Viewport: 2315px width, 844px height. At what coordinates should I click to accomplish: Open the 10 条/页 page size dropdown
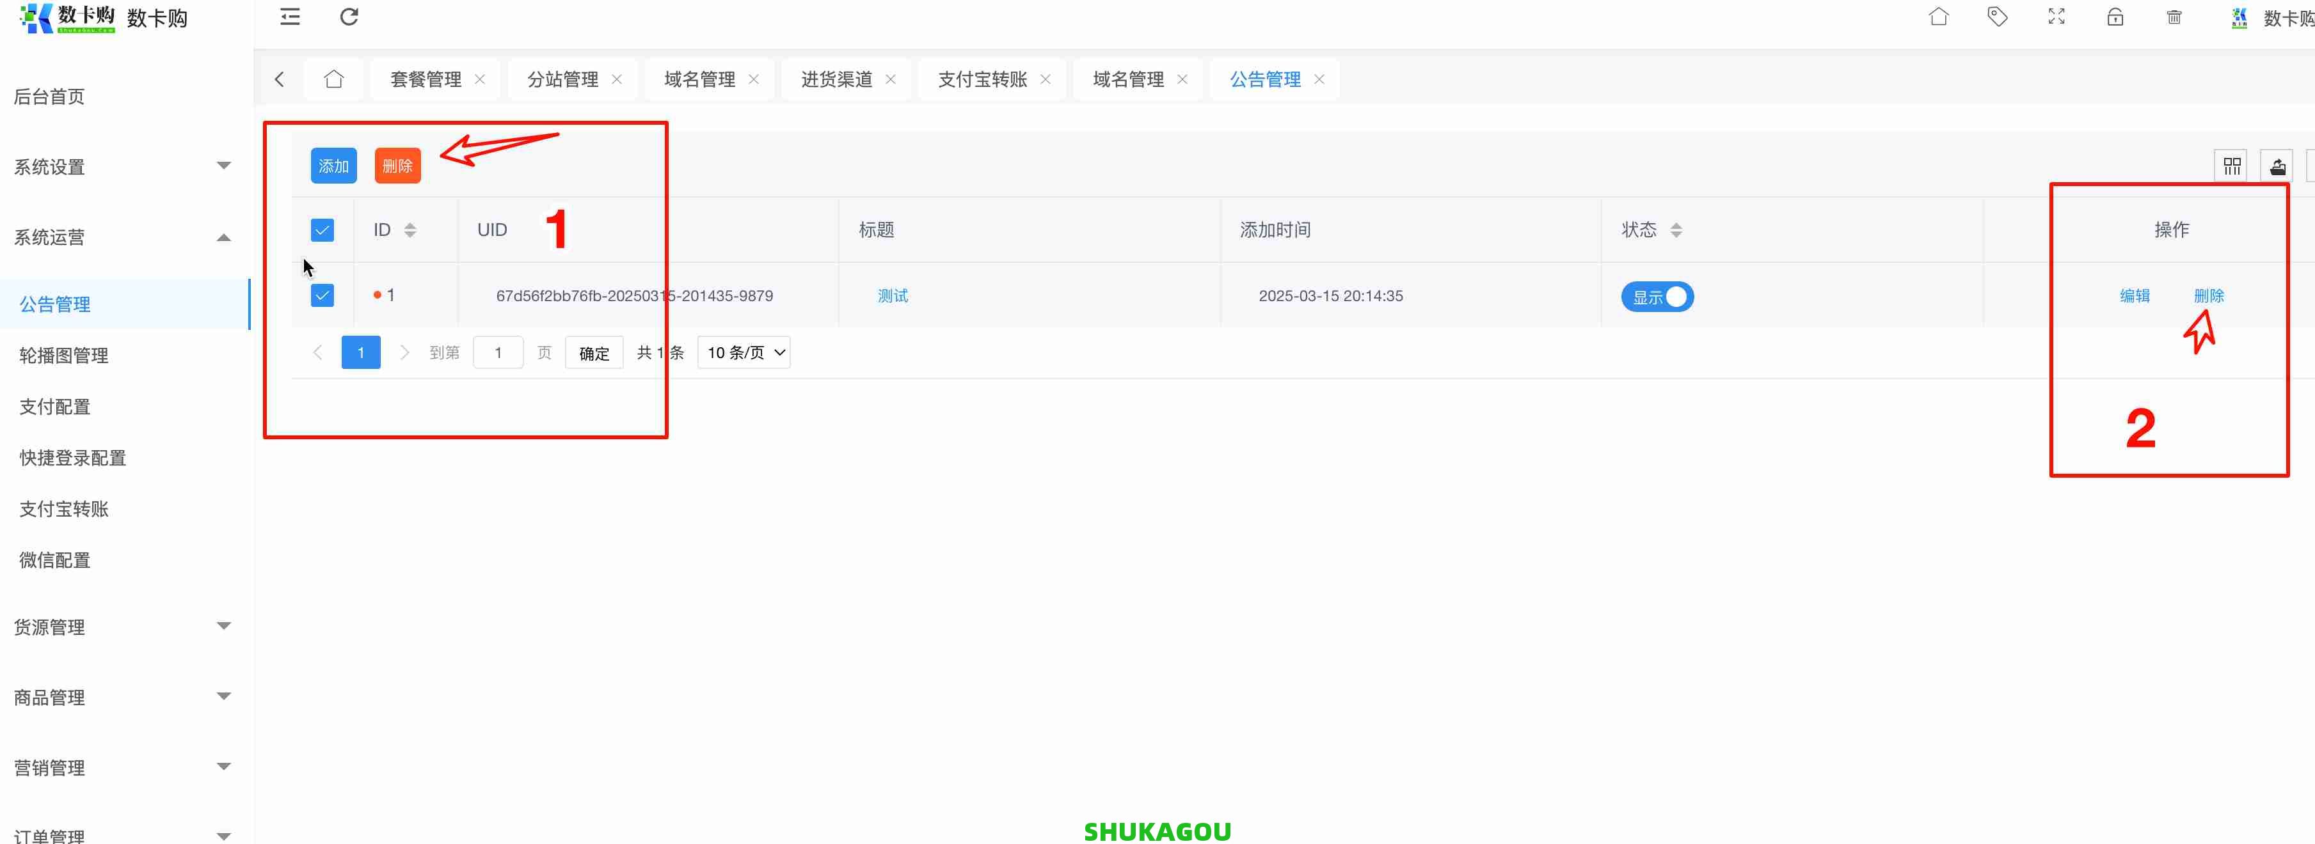click(x=744, y=352)
